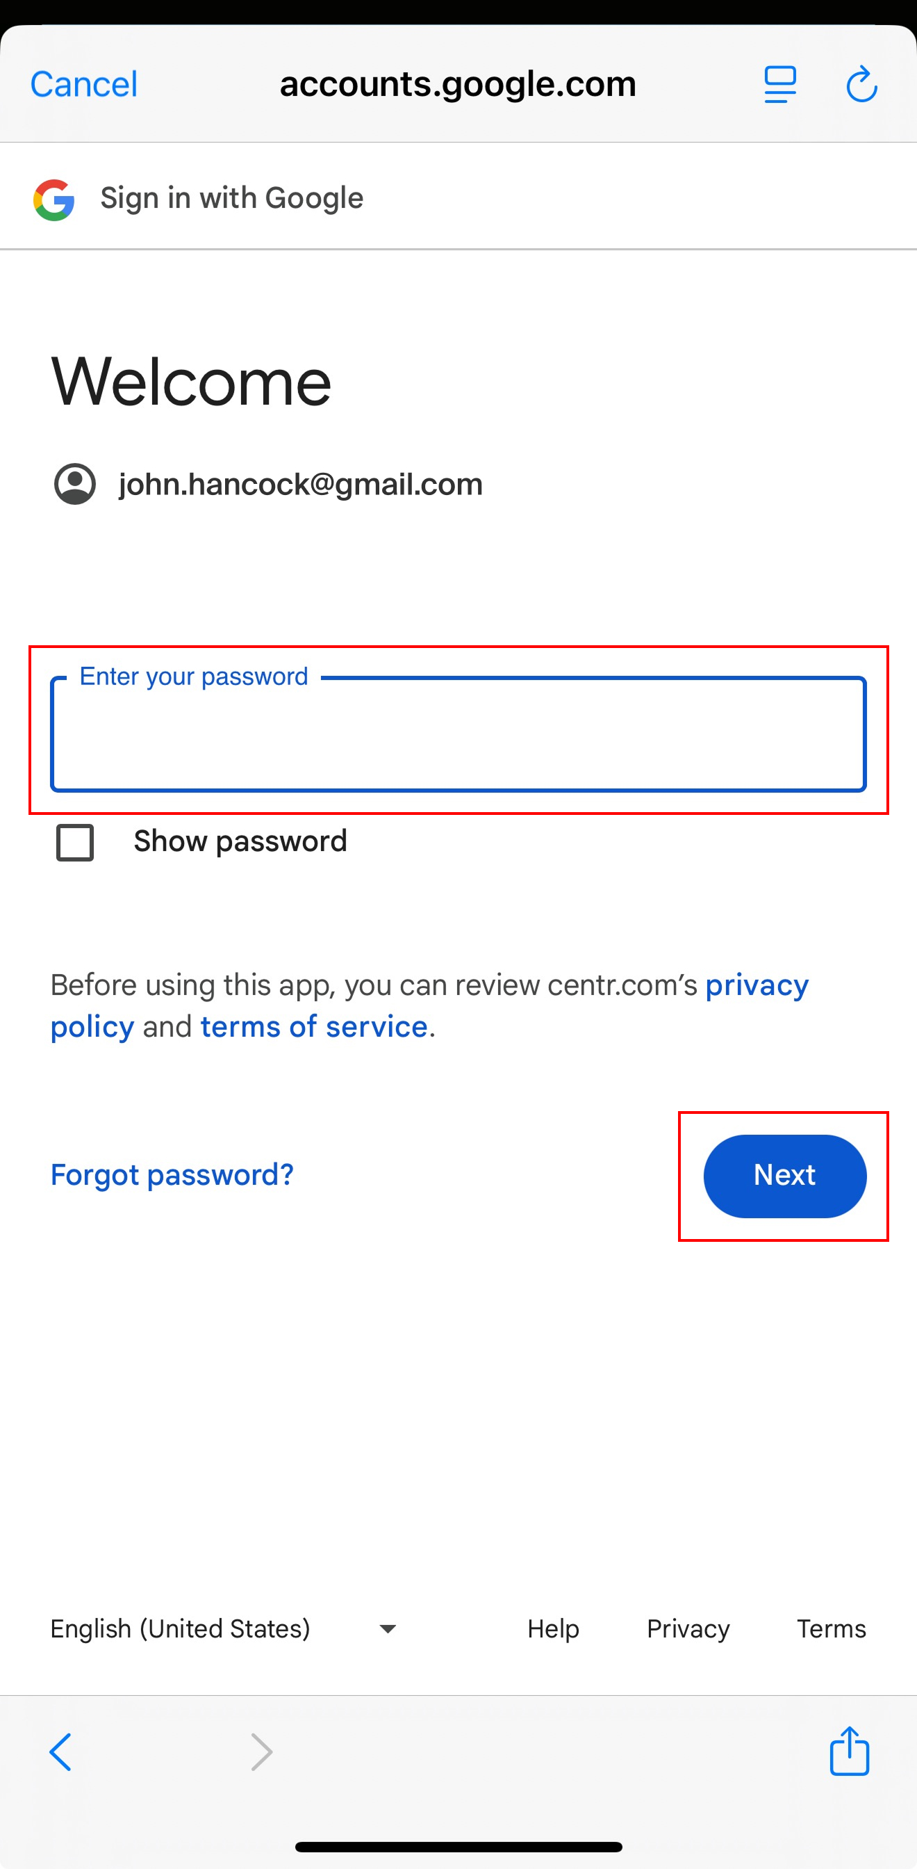
Task: Click the Next button
Action: (x=784, y=1175)
